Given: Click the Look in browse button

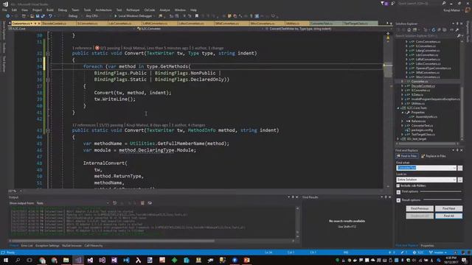Looking at the screenshot, I should tap(460, 180).
